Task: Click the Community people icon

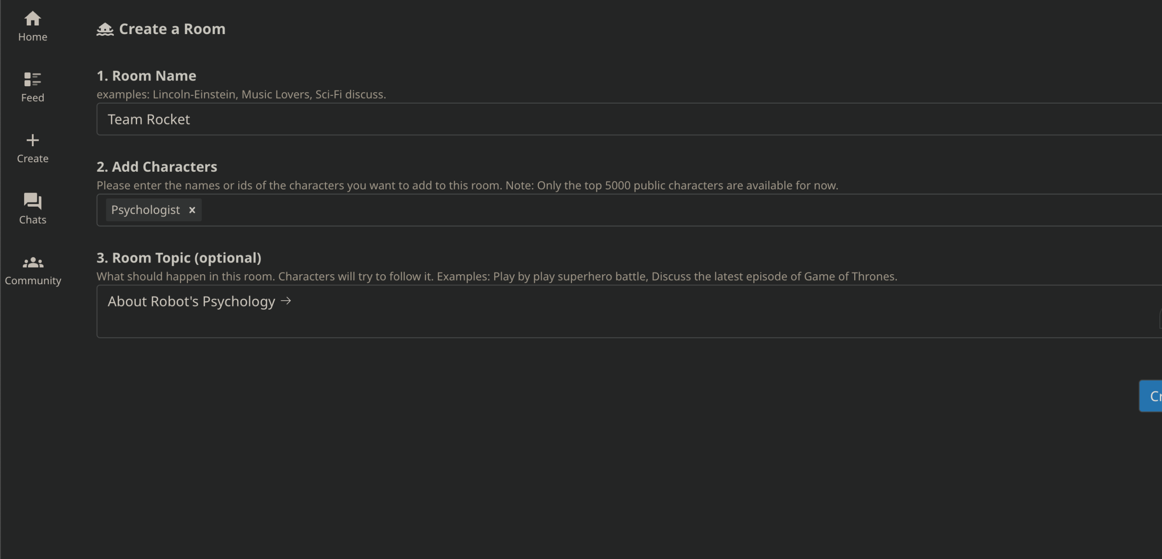Action: click(33, 262)
